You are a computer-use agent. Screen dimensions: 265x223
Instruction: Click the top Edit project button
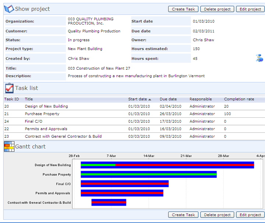coord(250,9)
